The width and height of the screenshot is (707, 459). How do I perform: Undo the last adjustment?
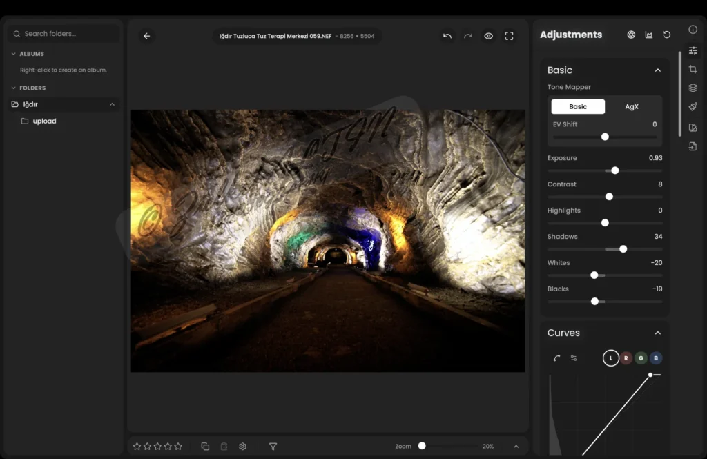tap(447, 36)
